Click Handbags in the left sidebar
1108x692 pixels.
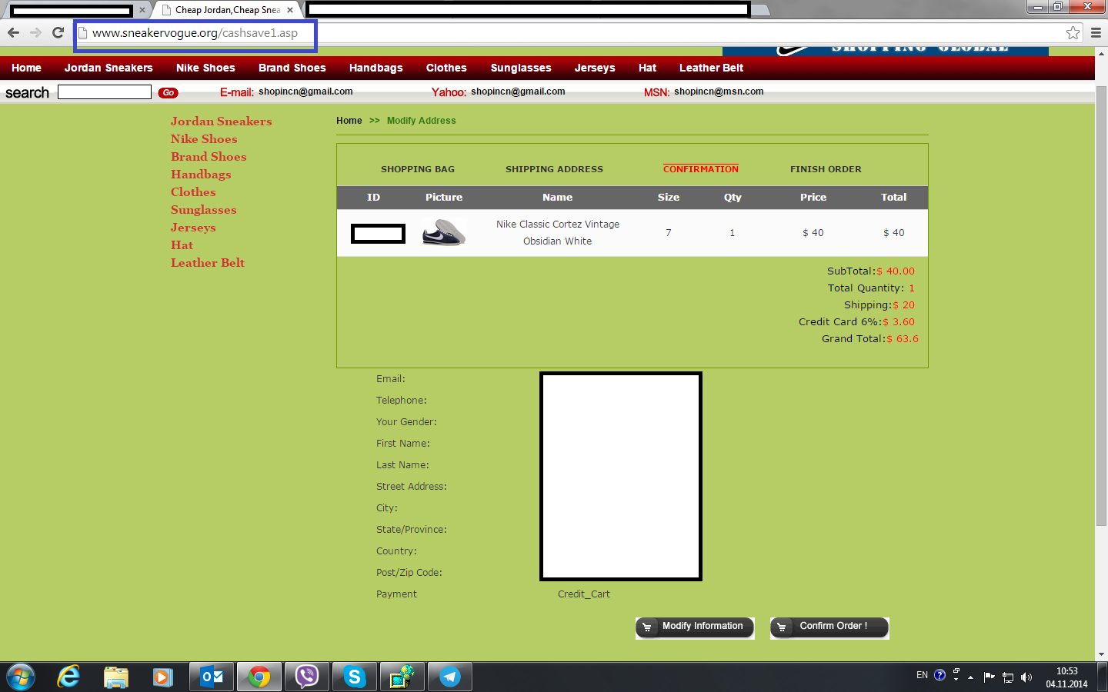[x=201, y=175]
